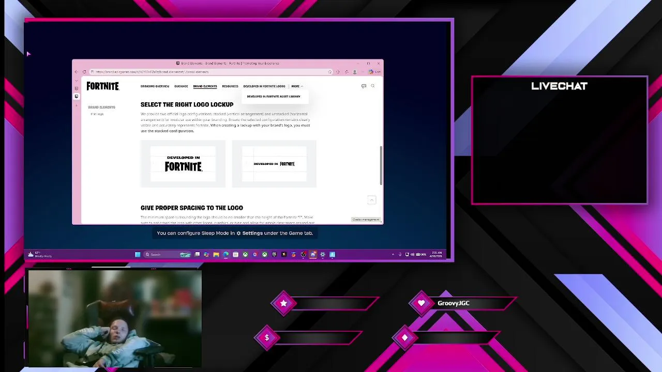The height and width of the screenshot is (372, 662).
Task: Click the back-to-top arrow button on the page
Action: click(371, 200)
